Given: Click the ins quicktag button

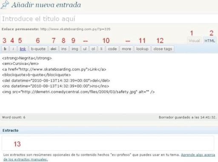Looking at the screenshot, I should coord(64,49).
